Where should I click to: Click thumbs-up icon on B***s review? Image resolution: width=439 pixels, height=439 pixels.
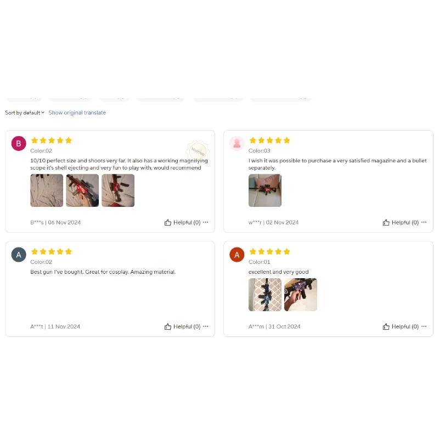pyautogui.click(x=168, y=223)
